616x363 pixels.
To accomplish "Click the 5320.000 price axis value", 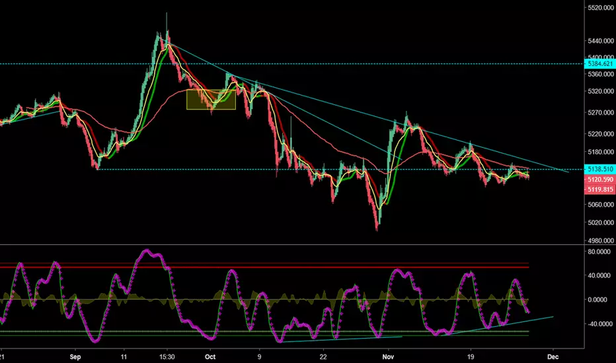I will coord(601,91).
